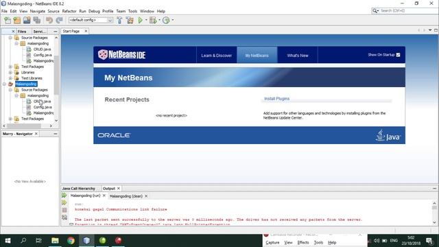
Task: Click the Install Plugins link
Action: pyautogui.click(x=276, y=99)
